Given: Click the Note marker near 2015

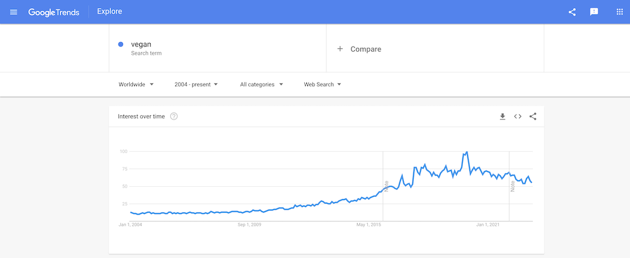Looking at the screenshot, I should [386, 186].
